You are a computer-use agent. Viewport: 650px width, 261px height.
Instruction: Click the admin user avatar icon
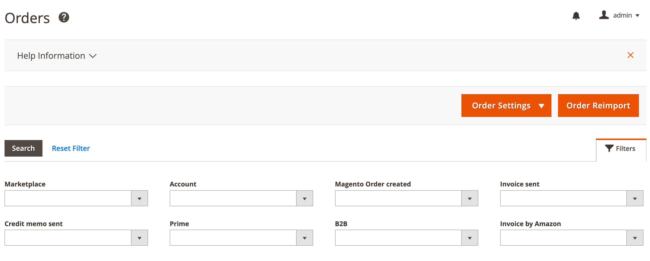pos(603,15)
